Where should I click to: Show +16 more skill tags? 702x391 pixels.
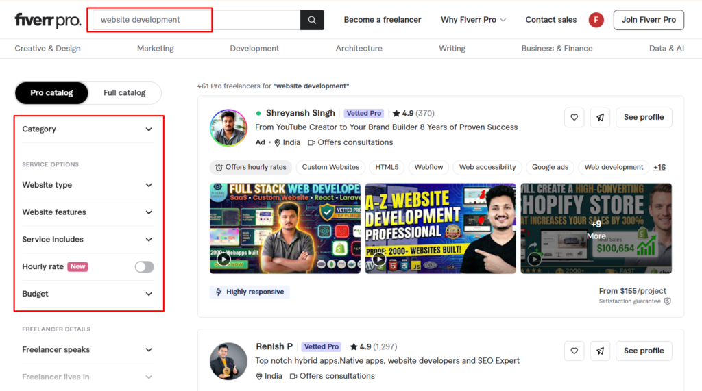pyautogui.click(x=659, y=167)
